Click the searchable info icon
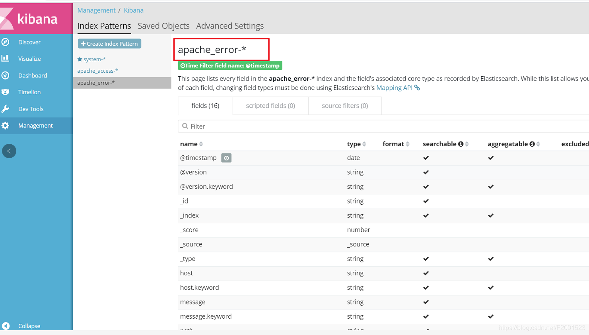This screenshot has width=589, height=335. click(x=461, y=144)
